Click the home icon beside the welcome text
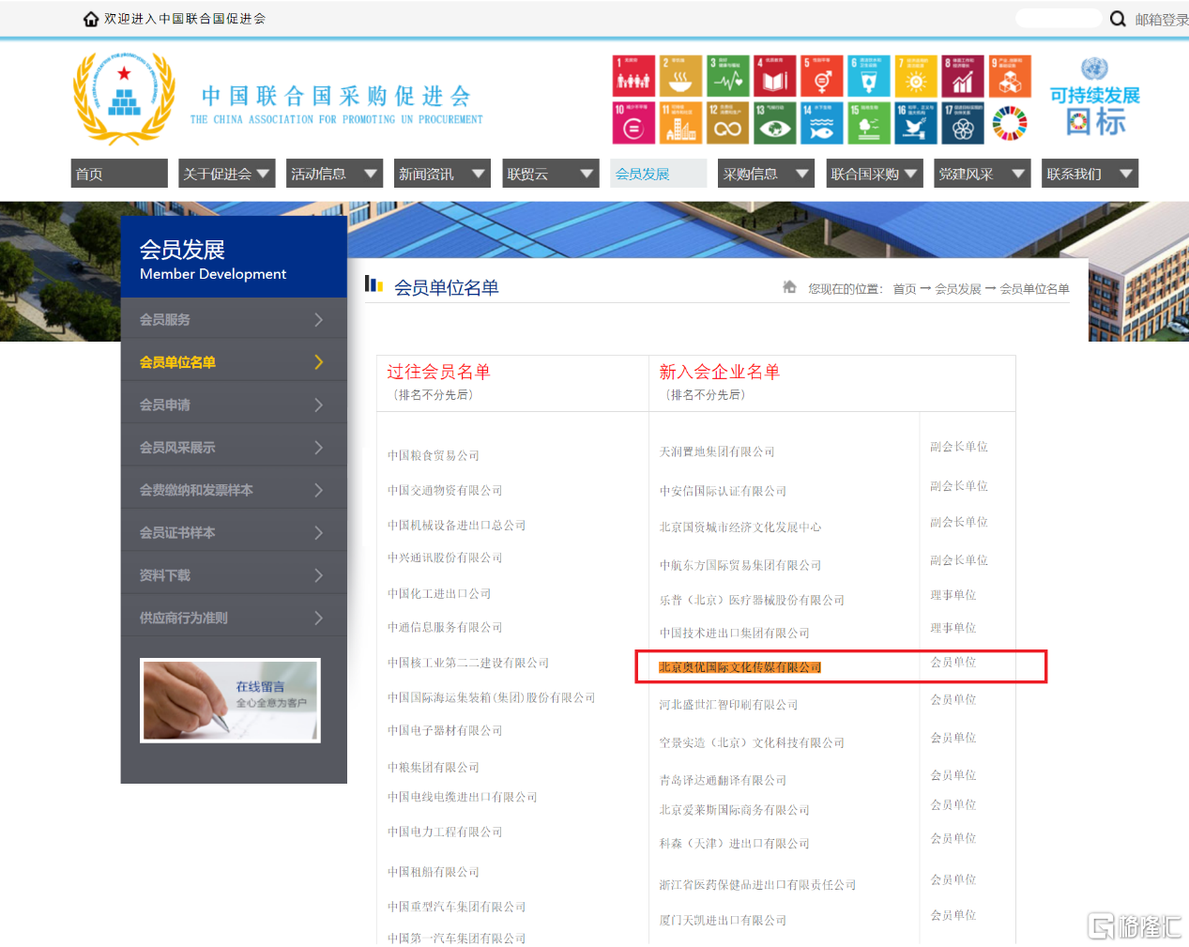Image resolution: width=1189 pixels, height=947 pixels. coord(91,19)
